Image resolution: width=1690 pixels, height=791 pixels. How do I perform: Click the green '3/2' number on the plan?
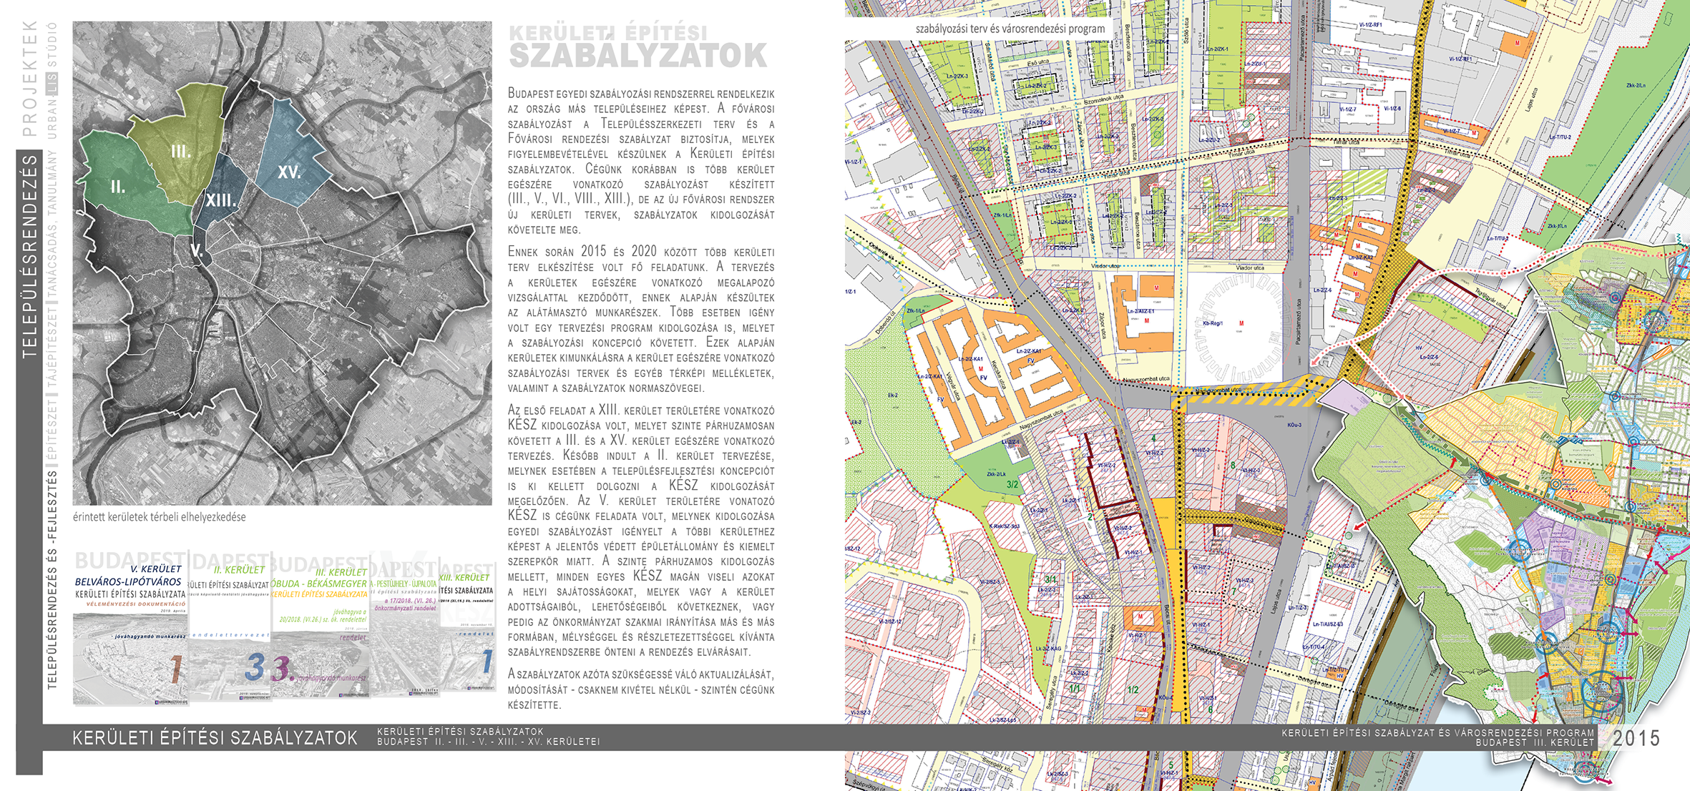coord(1012,485)
